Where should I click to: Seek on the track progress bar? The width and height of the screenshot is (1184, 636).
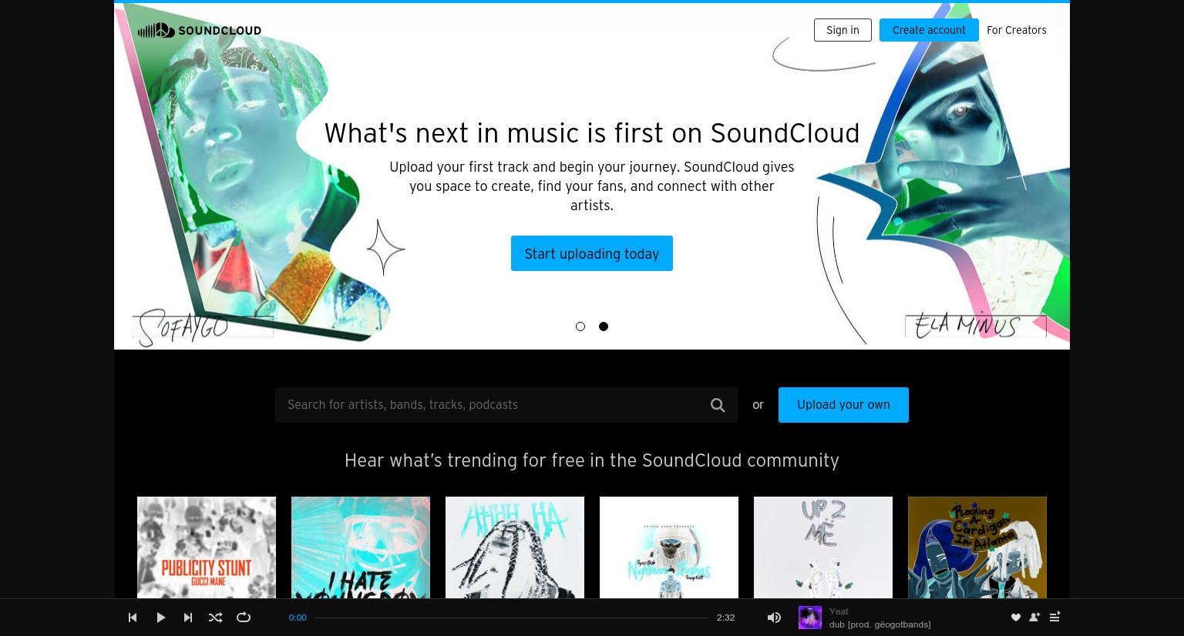(511, 618)
